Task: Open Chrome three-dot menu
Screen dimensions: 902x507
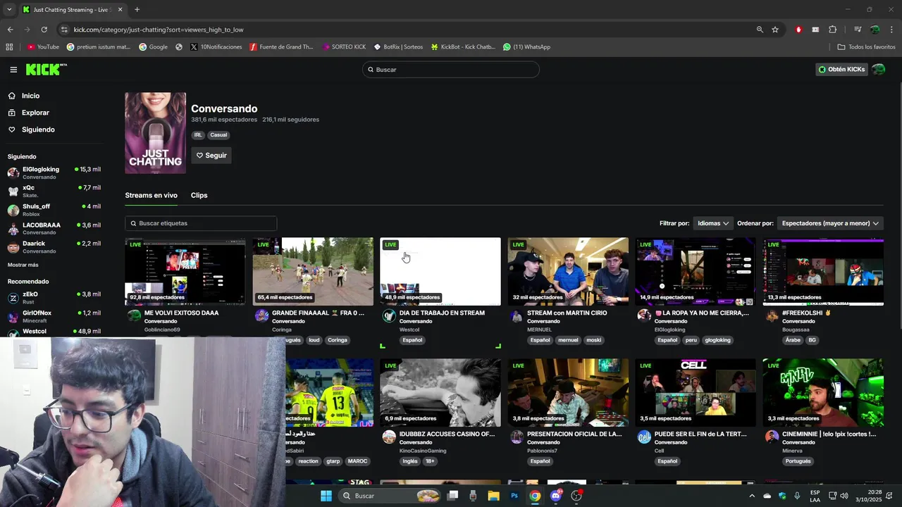Action: click(x=891, y=30)
